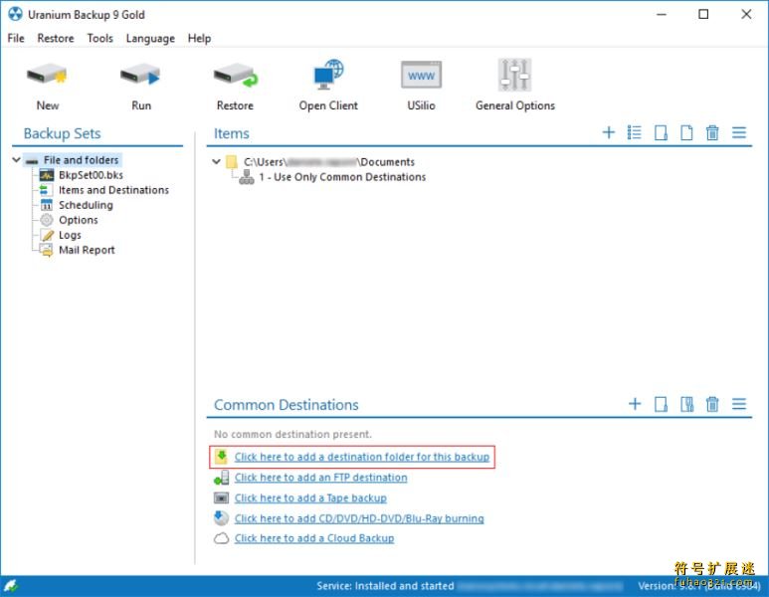This screenshot has height=597, width=769.
Task: Click the plus icon in Common Destinations header
Action: [x=635, y=404]
